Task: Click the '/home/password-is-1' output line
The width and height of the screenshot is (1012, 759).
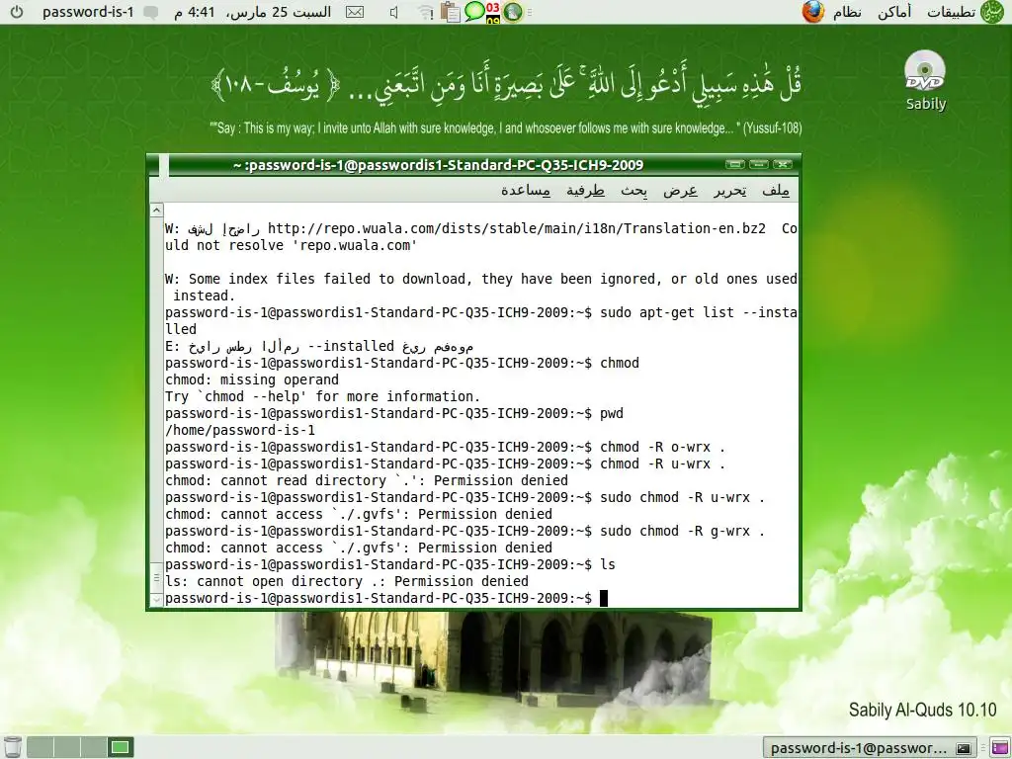Action: click(x=240, y=430)
